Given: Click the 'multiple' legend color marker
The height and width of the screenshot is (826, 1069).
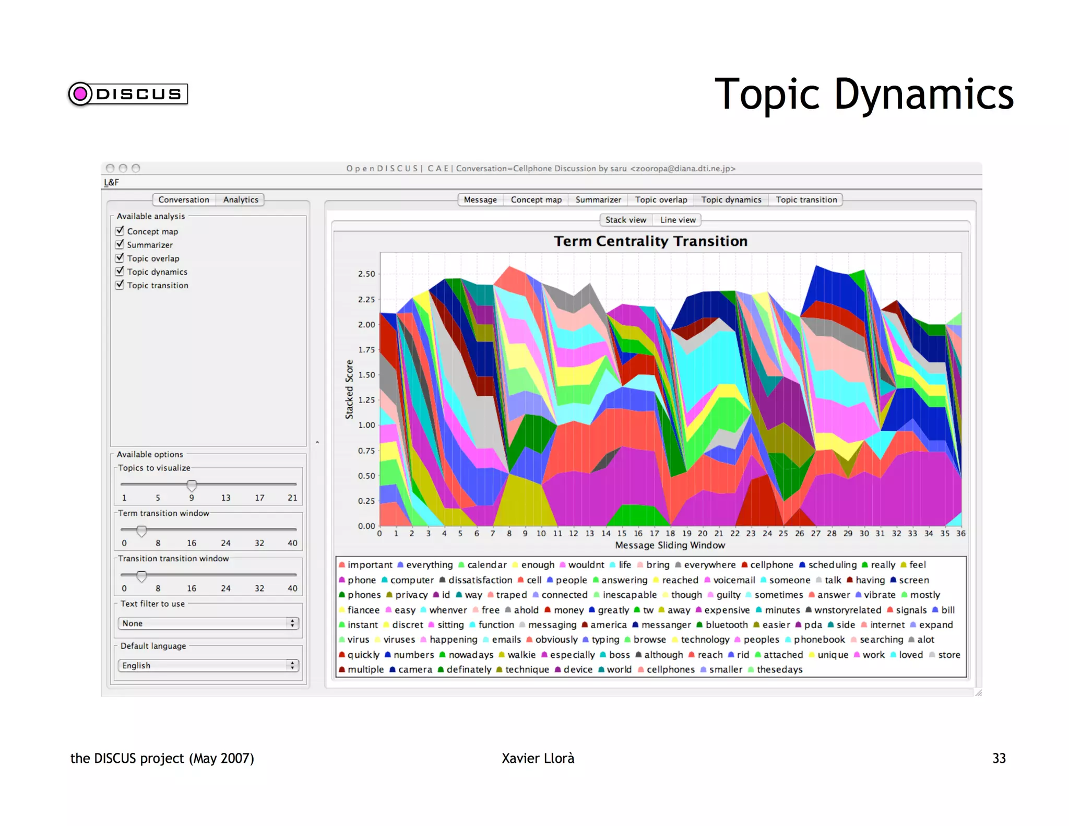Looking at the screenshot, I should (x=342, y=669).
